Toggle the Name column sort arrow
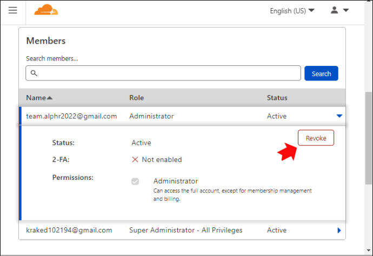373x256 pixels. [50, 98]
